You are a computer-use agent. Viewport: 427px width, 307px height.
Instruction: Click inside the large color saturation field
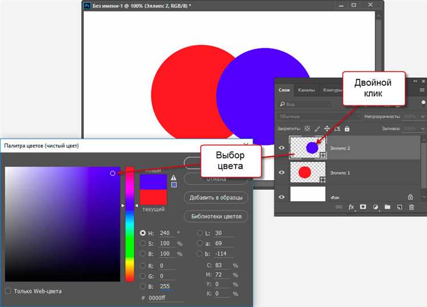63,224
